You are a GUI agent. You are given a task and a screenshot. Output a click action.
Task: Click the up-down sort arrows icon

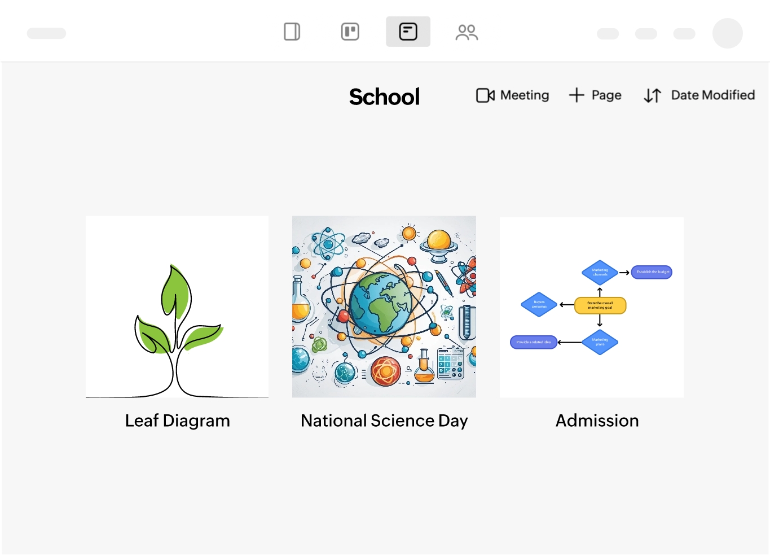tap(652, 95)
